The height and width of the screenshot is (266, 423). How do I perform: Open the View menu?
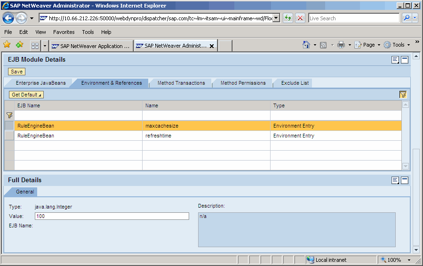coord(40,32)
